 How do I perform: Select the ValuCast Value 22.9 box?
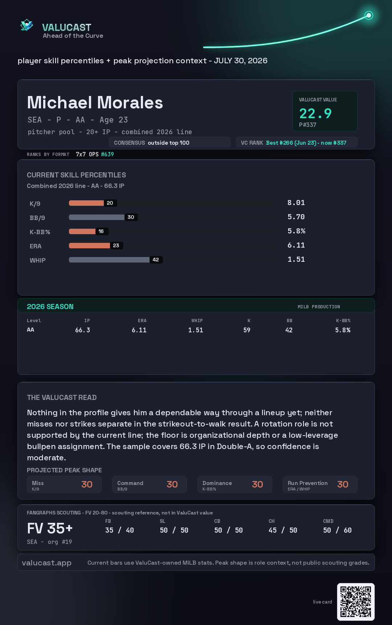pyautogui.click(x=325, y=111)
